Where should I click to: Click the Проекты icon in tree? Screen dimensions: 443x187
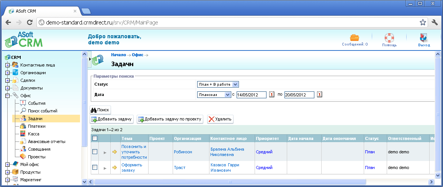point(23,156)
